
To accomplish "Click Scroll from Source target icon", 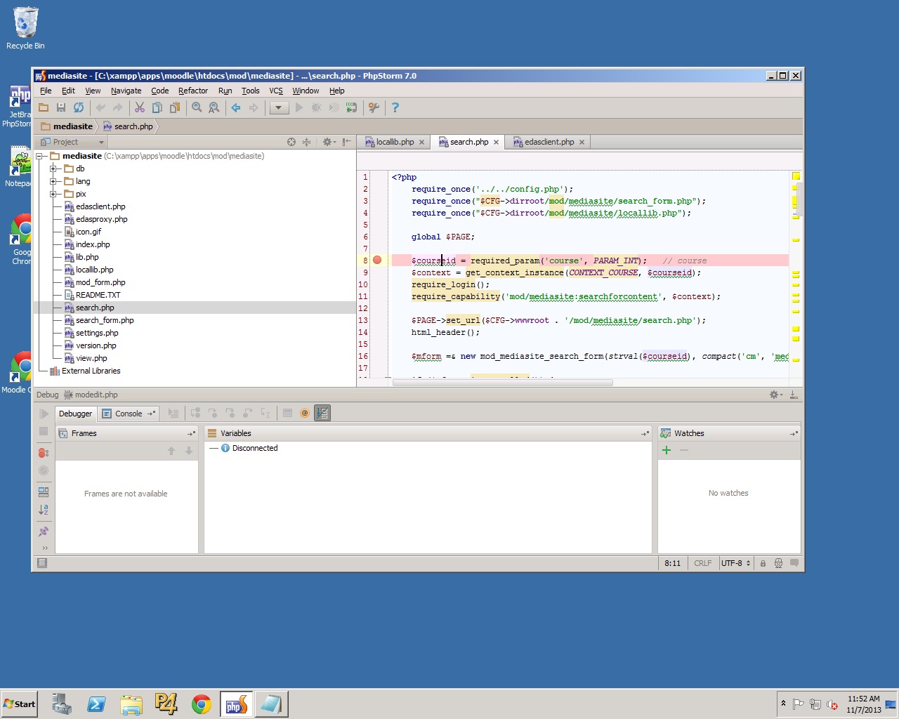I will click(x=291, y=142).
